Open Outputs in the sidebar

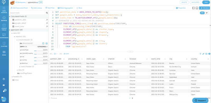coord(4,18)
